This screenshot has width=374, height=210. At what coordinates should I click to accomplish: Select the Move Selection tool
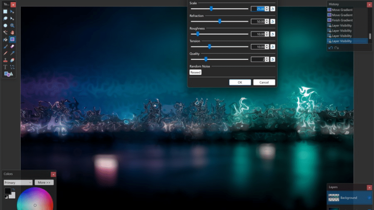click(12, 18)
